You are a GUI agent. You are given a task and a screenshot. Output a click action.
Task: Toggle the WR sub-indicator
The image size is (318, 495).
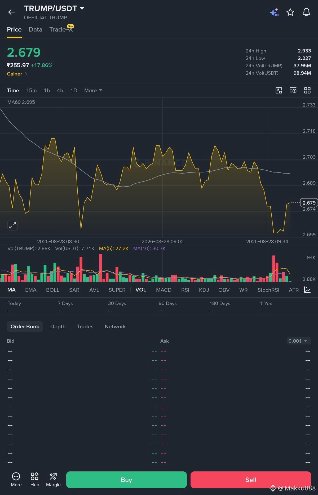click(x=244, y=290)
